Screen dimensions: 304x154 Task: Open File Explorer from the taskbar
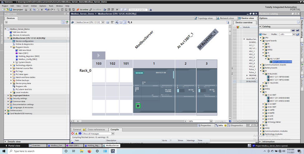click(82, 151)
